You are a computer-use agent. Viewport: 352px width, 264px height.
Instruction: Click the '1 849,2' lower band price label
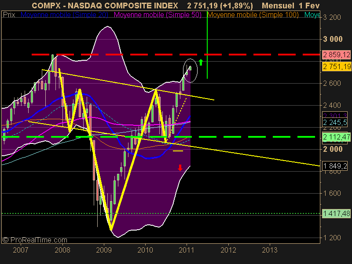coord(335,166)
